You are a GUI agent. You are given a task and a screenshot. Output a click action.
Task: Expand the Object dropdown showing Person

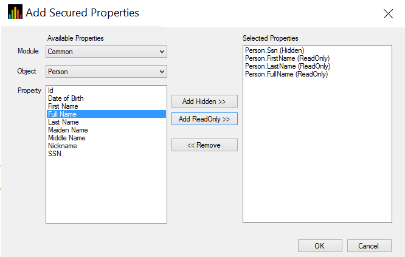pyautogui.click(x=106, y=72)
